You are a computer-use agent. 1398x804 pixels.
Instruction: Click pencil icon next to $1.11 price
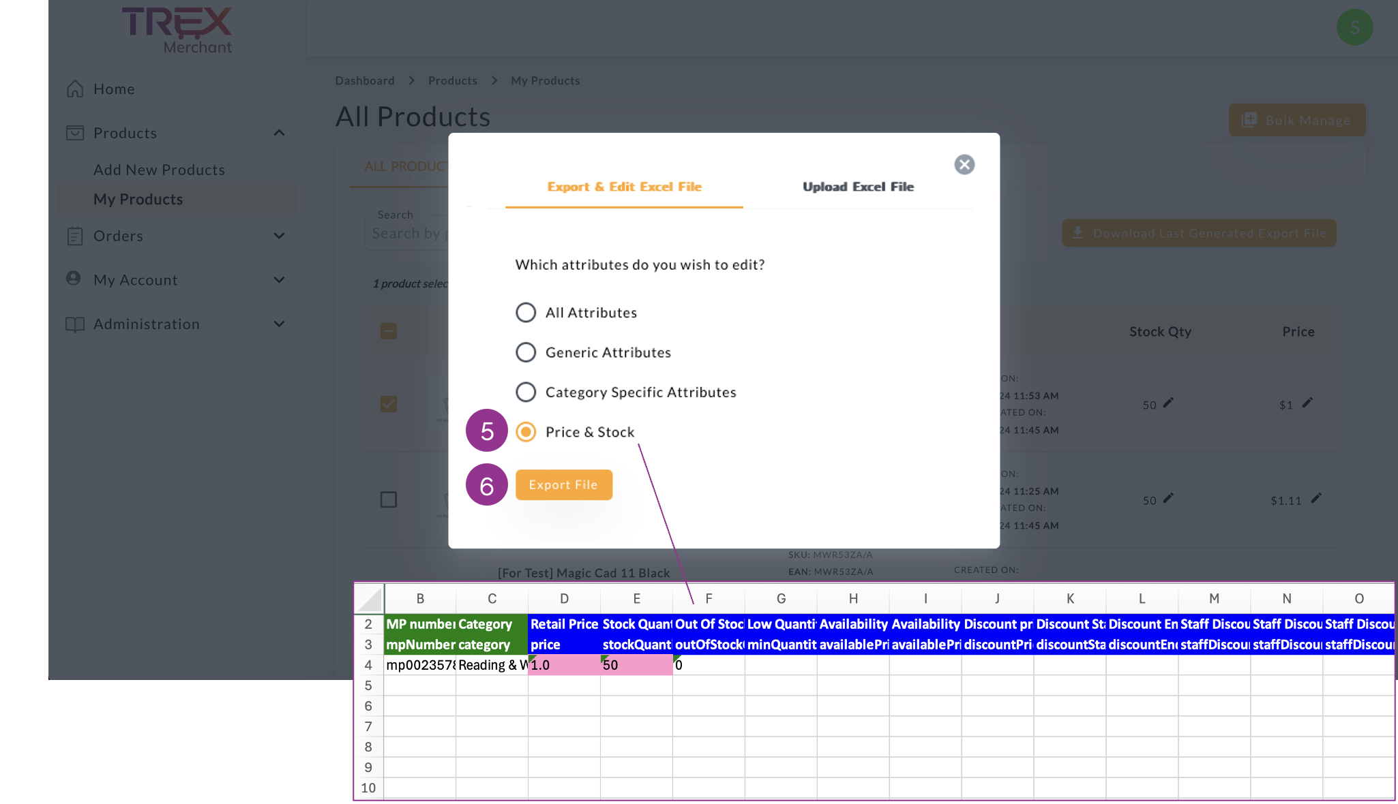[1316, 498]
